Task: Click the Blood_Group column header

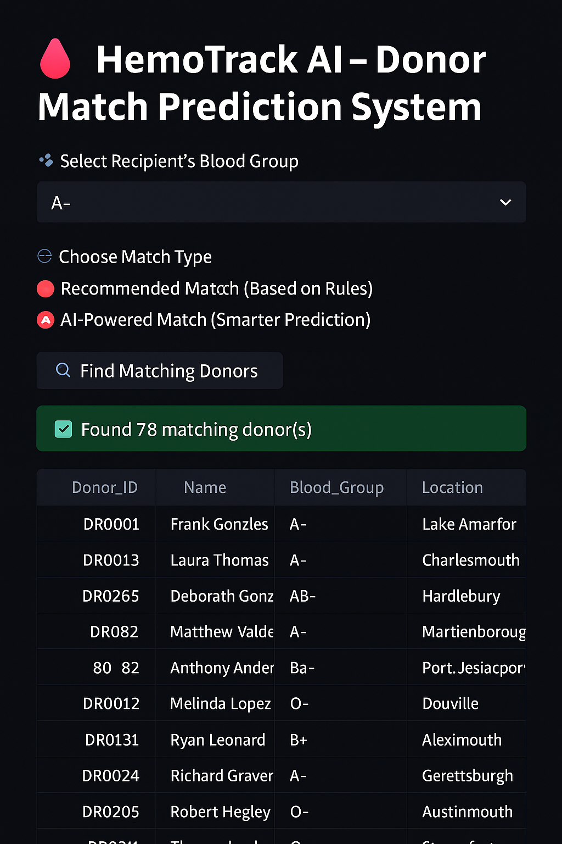Action: tap(336, 487)
